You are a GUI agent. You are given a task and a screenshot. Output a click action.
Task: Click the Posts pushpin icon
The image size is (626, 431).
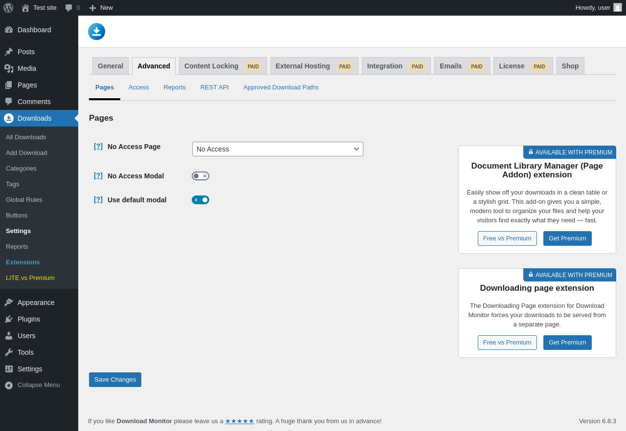9,52
